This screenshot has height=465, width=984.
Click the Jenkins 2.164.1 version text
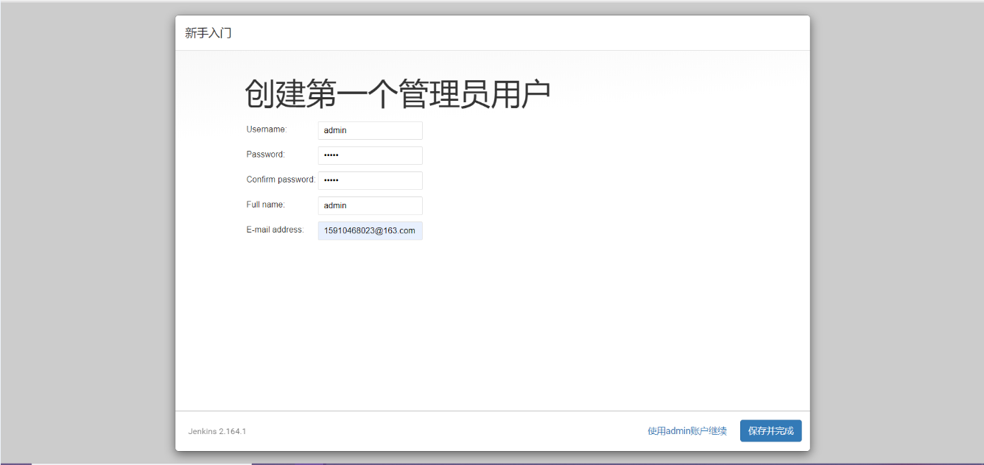pos(217,431)
